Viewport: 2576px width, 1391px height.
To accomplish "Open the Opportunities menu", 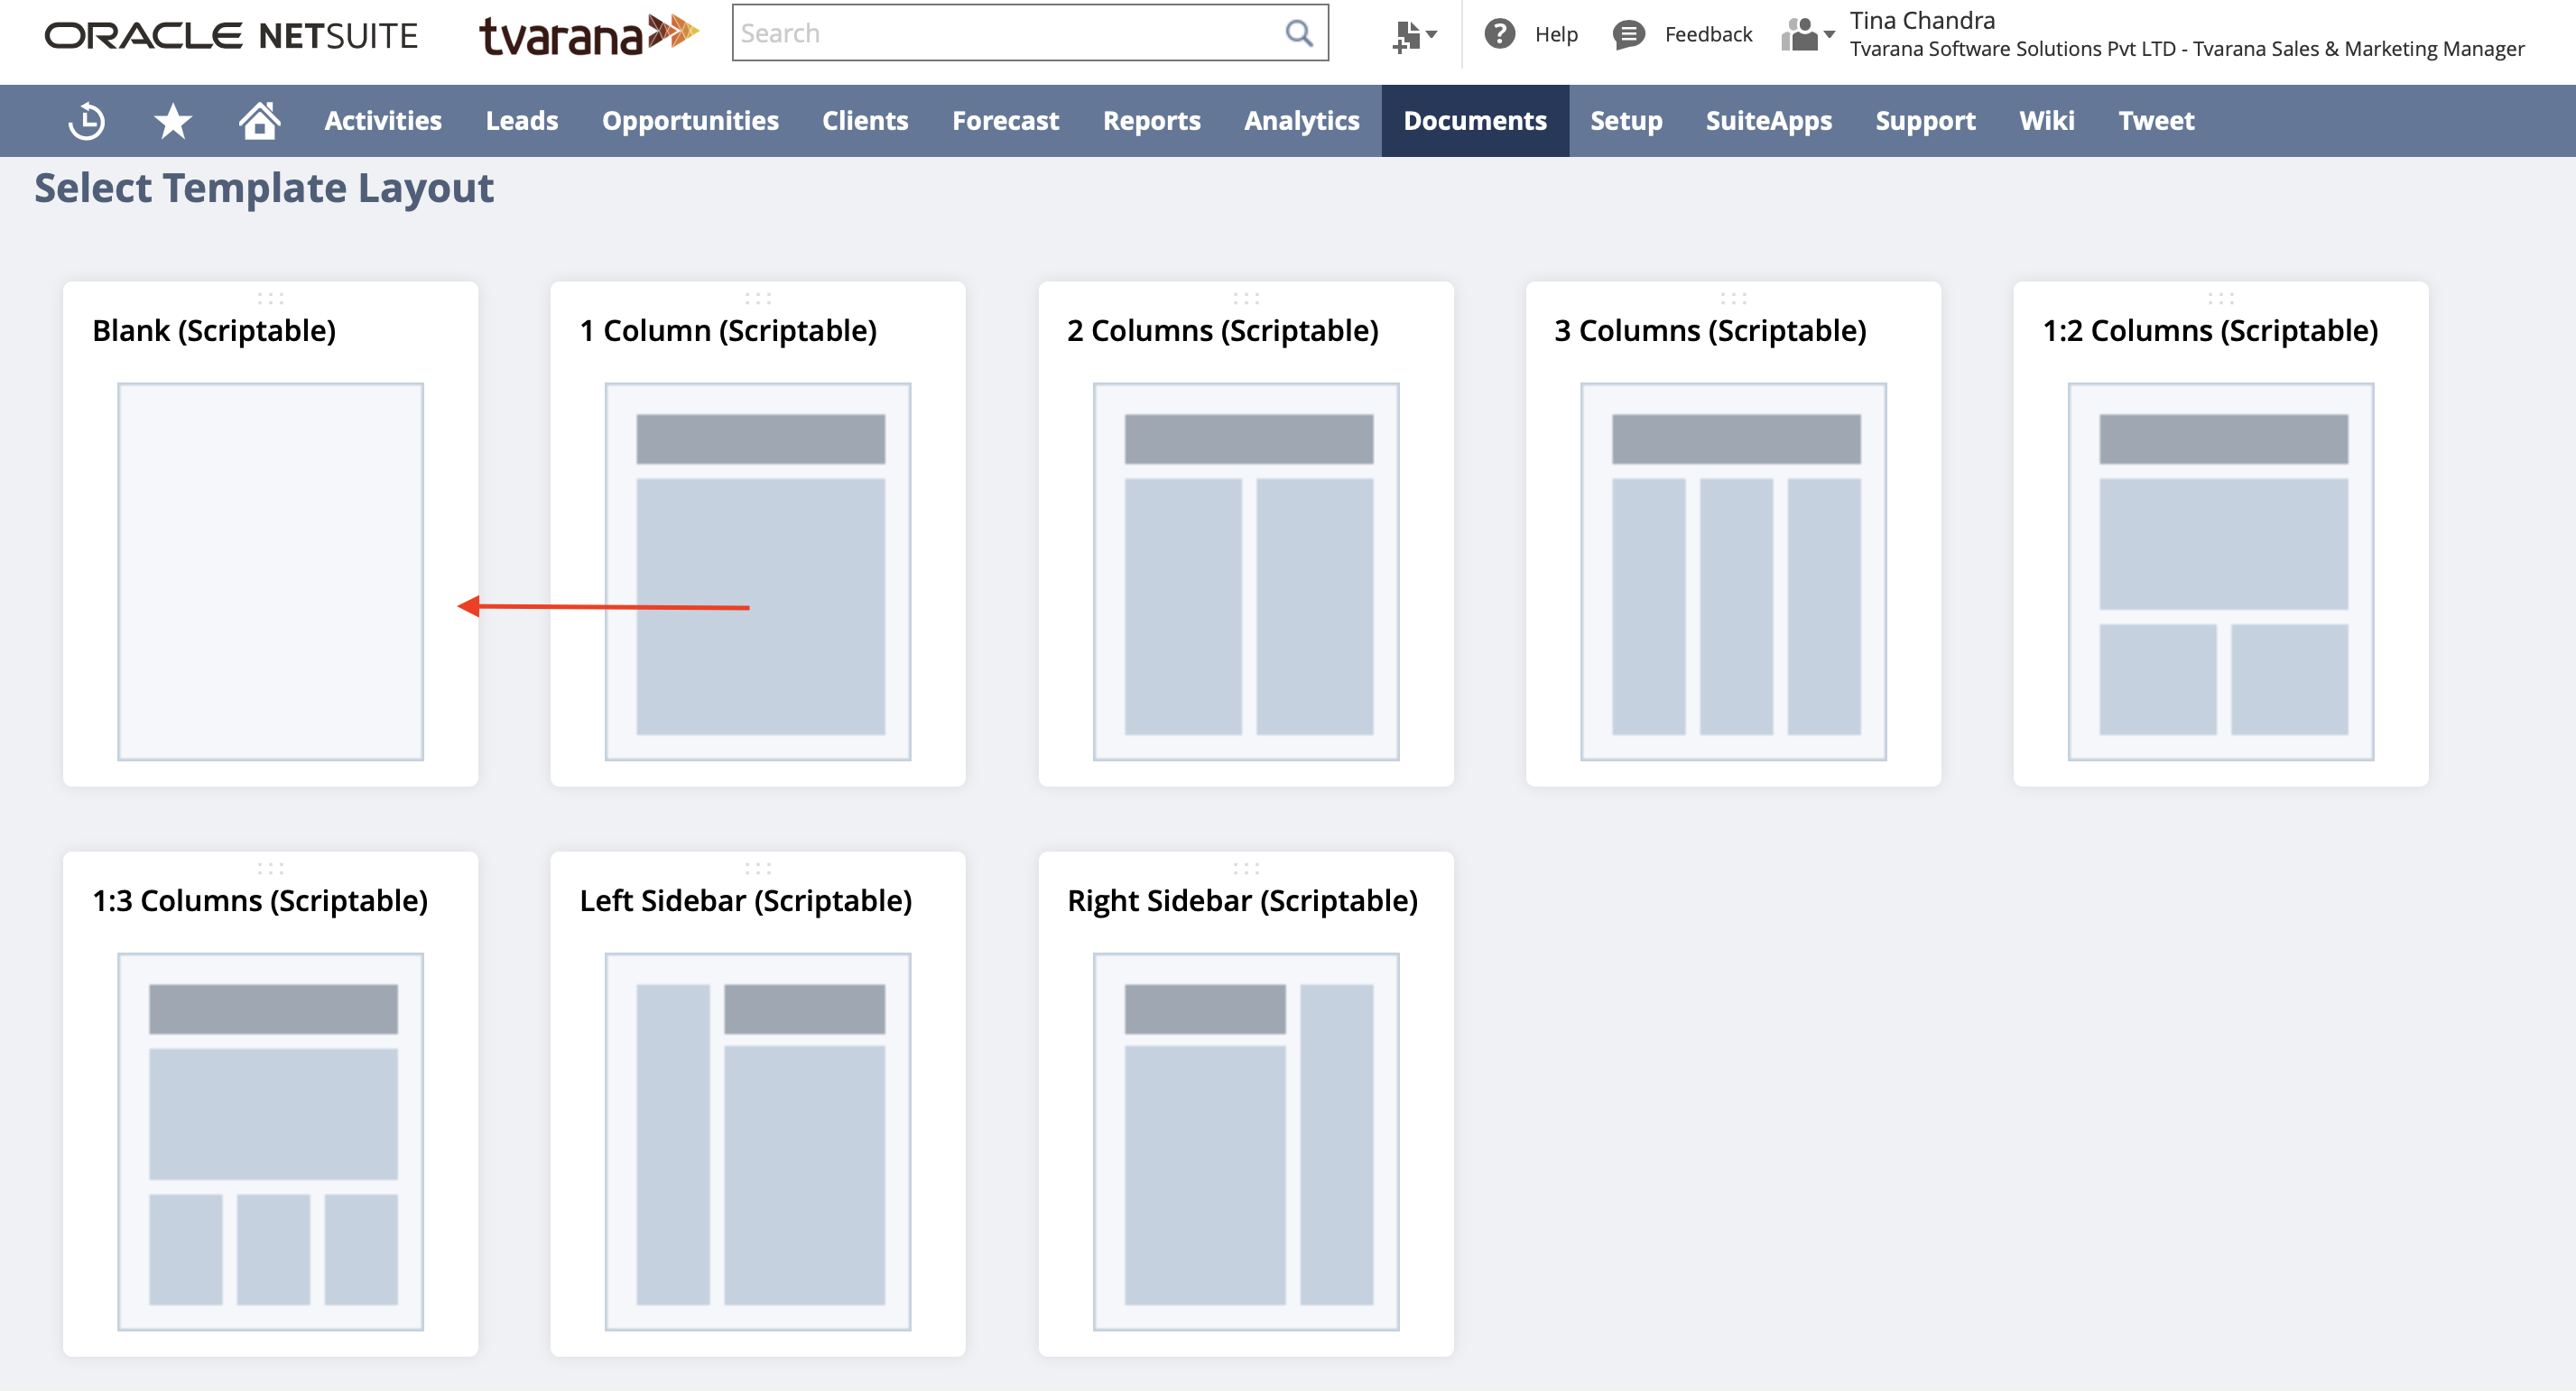I will point(690,121).
